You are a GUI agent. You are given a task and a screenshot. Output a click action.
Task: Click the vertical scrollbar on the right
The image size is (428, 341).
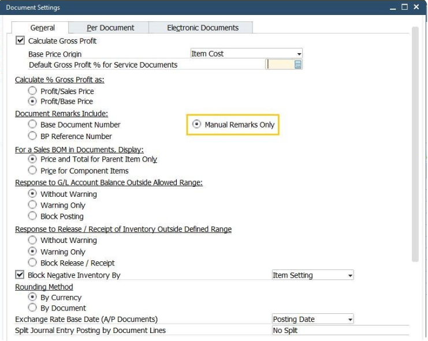[x=415, y=144]
